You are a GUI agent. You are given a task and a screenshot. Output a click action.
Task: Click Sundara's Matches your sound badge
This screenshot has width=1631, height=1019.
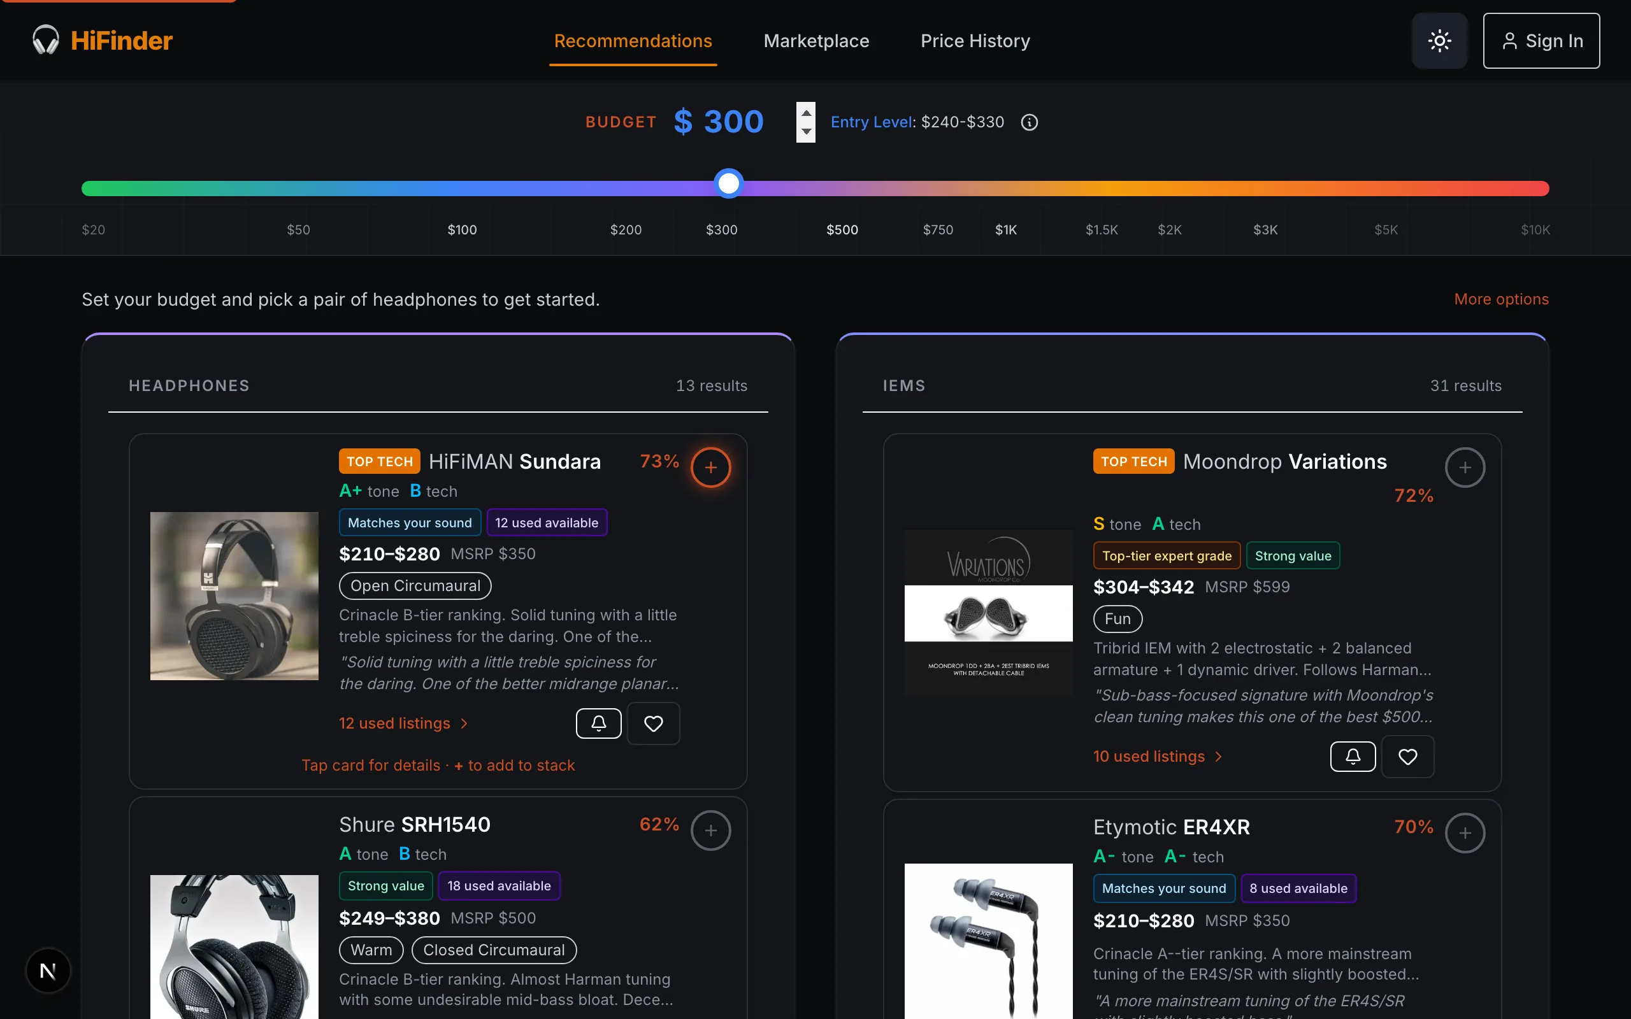point(410,522)
